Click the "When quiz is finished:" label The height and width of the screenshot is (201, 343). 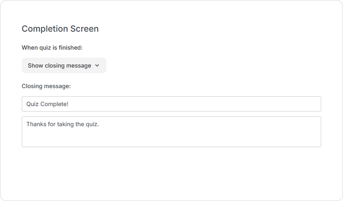[52, 47]
